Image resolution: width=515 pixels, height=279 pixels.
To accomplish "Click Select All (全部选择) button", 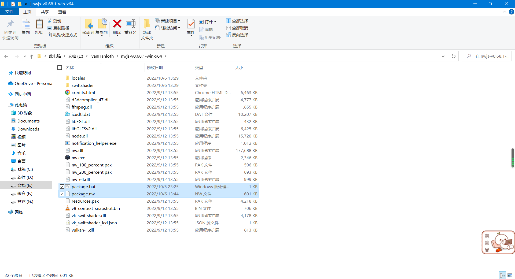I will point(237,21).
